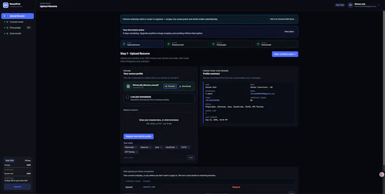
Task: Click Next: Connect email button
Action: (x=285, y=54)
